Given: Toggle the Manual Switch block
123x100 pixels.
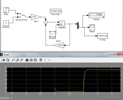Looking at the screenshot, I should [x=21, y=15].
